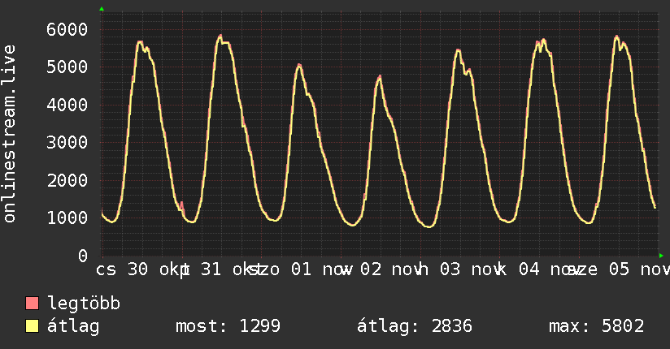Image resolution: width=670 pixels, height=349 pixels.
Task: Click the pink legtöbb legend swatch
Action: point(32,304)
